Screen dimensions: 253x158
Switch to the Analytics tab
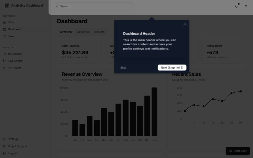[83, 32]
